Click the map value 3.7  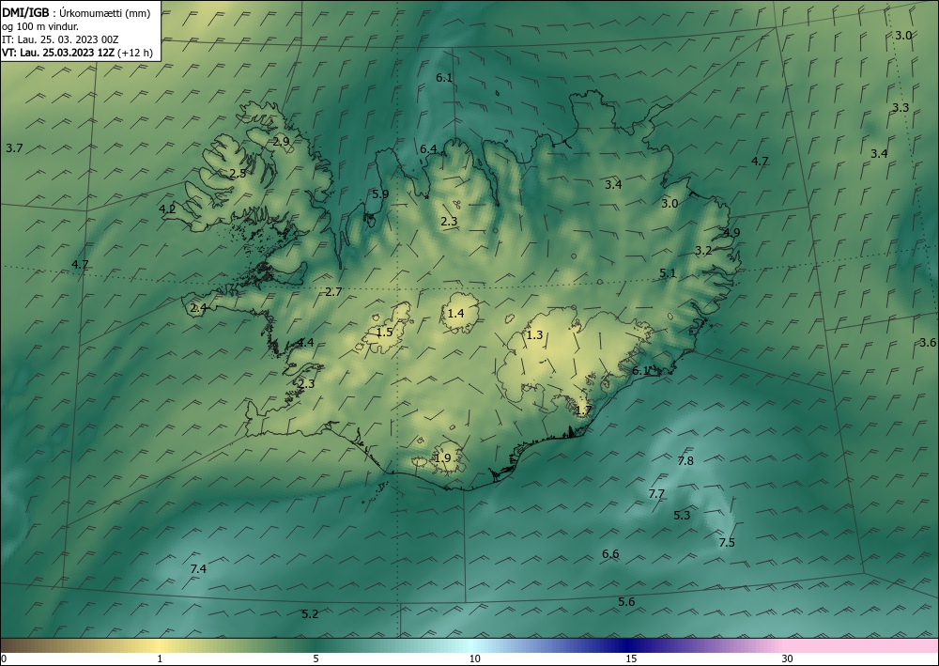coord(14,147)
